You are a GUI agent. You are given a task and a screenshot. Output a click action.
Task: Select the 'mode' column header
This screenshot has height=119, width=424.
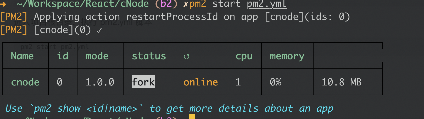tap(97, 56)
